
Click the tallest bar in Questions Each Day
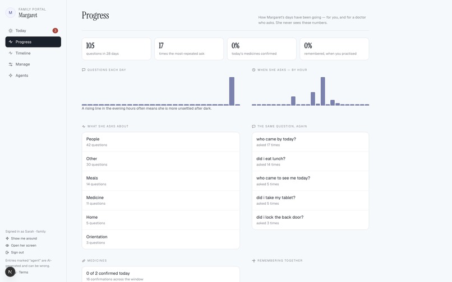tap(232, 91)
